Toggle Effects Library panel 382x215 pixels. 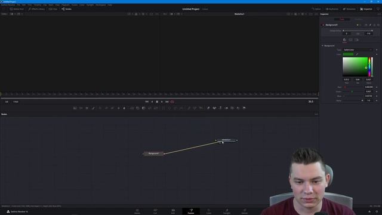(36, 9)
